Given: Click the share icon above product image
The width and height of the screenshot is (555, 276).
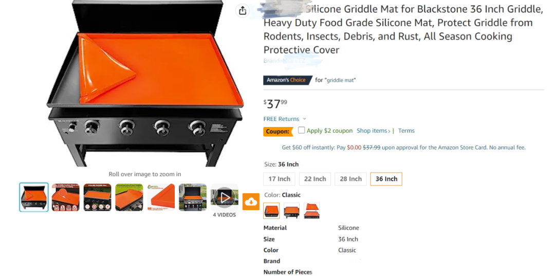Looking at the screenshot, I should pyautogui.click(x=243, y=11).
